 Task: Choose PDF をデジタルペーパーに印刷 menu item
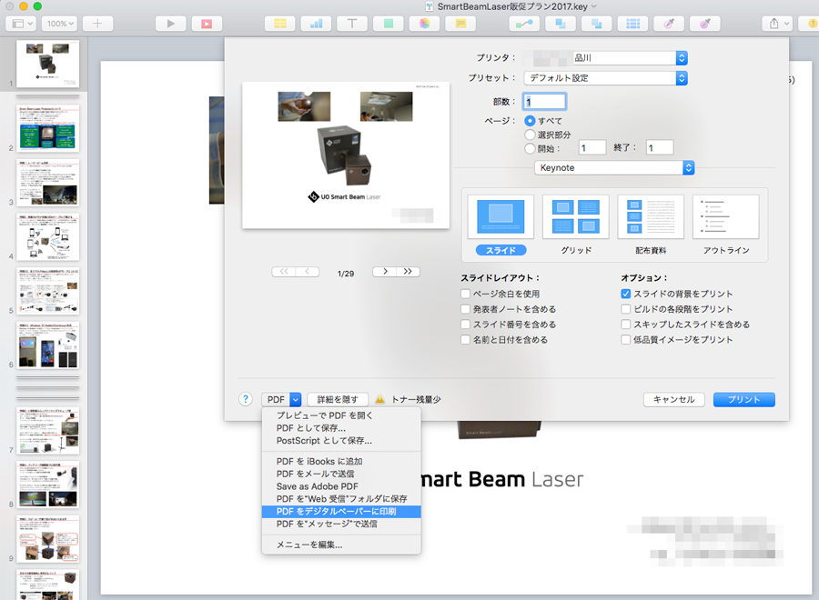point(341,511)
